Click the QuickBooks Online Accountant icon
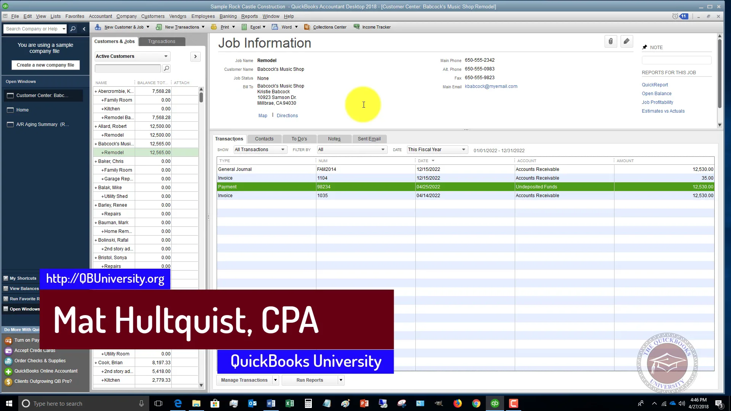The width and height of the screenshot is (731, 411). 8,371
